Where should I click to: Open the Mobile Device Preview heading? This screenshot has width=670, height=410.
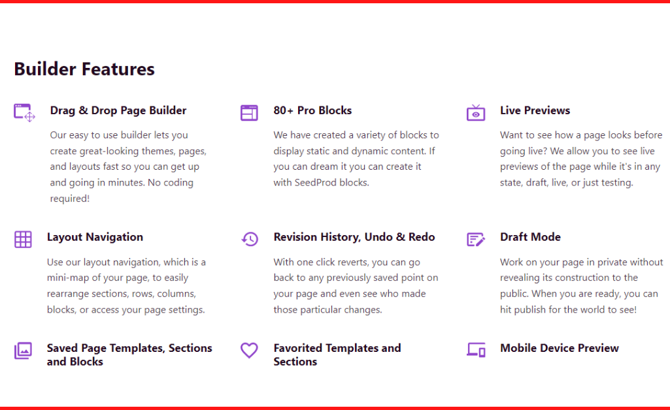coord(560,348)
